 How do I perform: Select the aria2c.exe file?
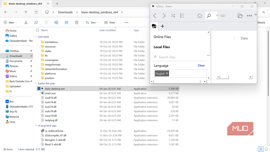[50, 93]
